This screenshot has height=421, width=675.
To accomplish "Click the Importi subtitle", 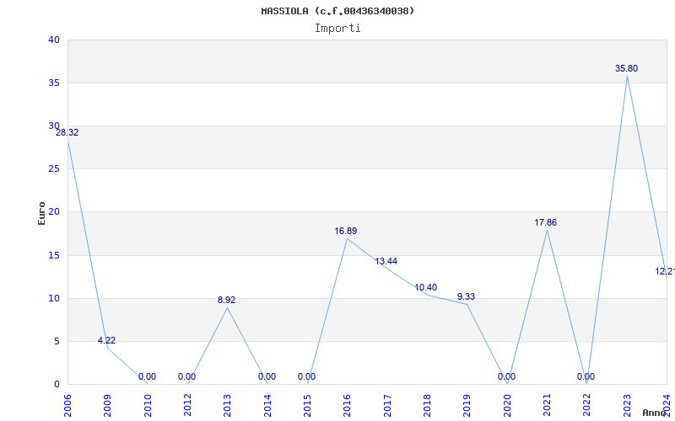I will pos(337,29).
